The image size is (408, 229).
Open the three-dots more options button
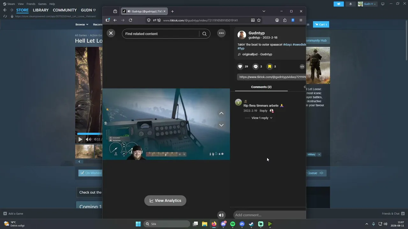click(222, 33)
